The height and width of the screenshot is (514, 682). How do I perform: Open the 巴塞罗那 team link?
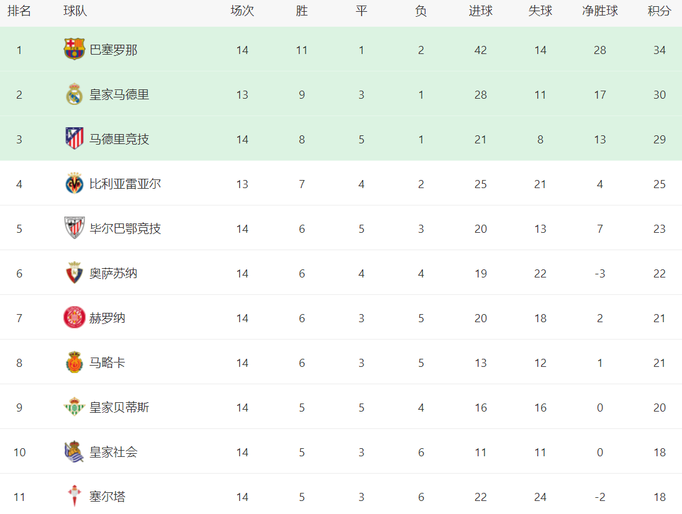[x=114, y=50]
